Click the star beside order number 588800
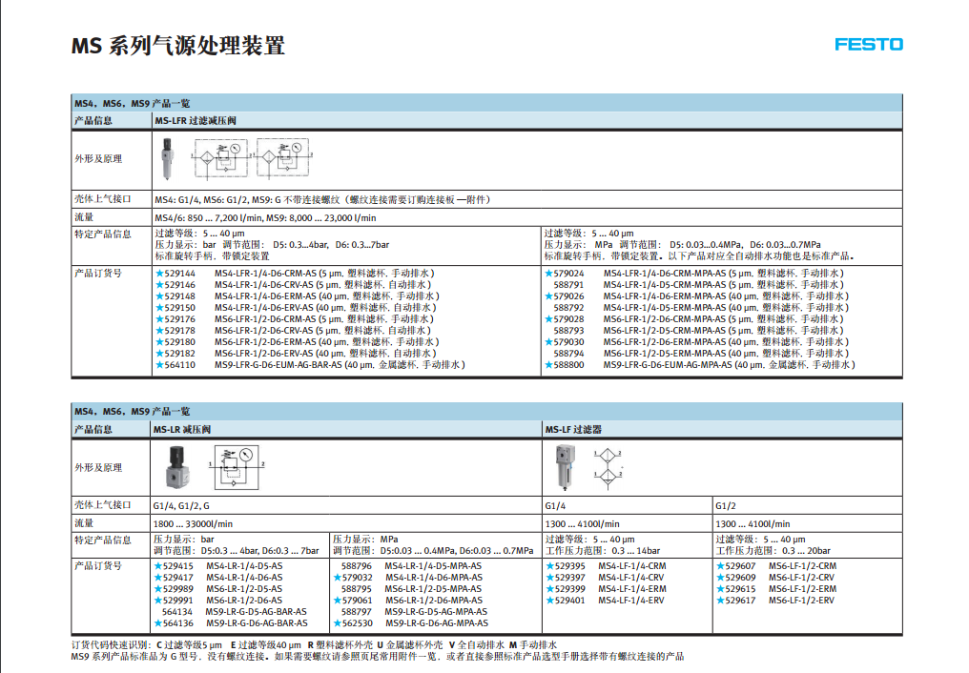This screenshot has width=969, height=673. (x=548, y=365)
